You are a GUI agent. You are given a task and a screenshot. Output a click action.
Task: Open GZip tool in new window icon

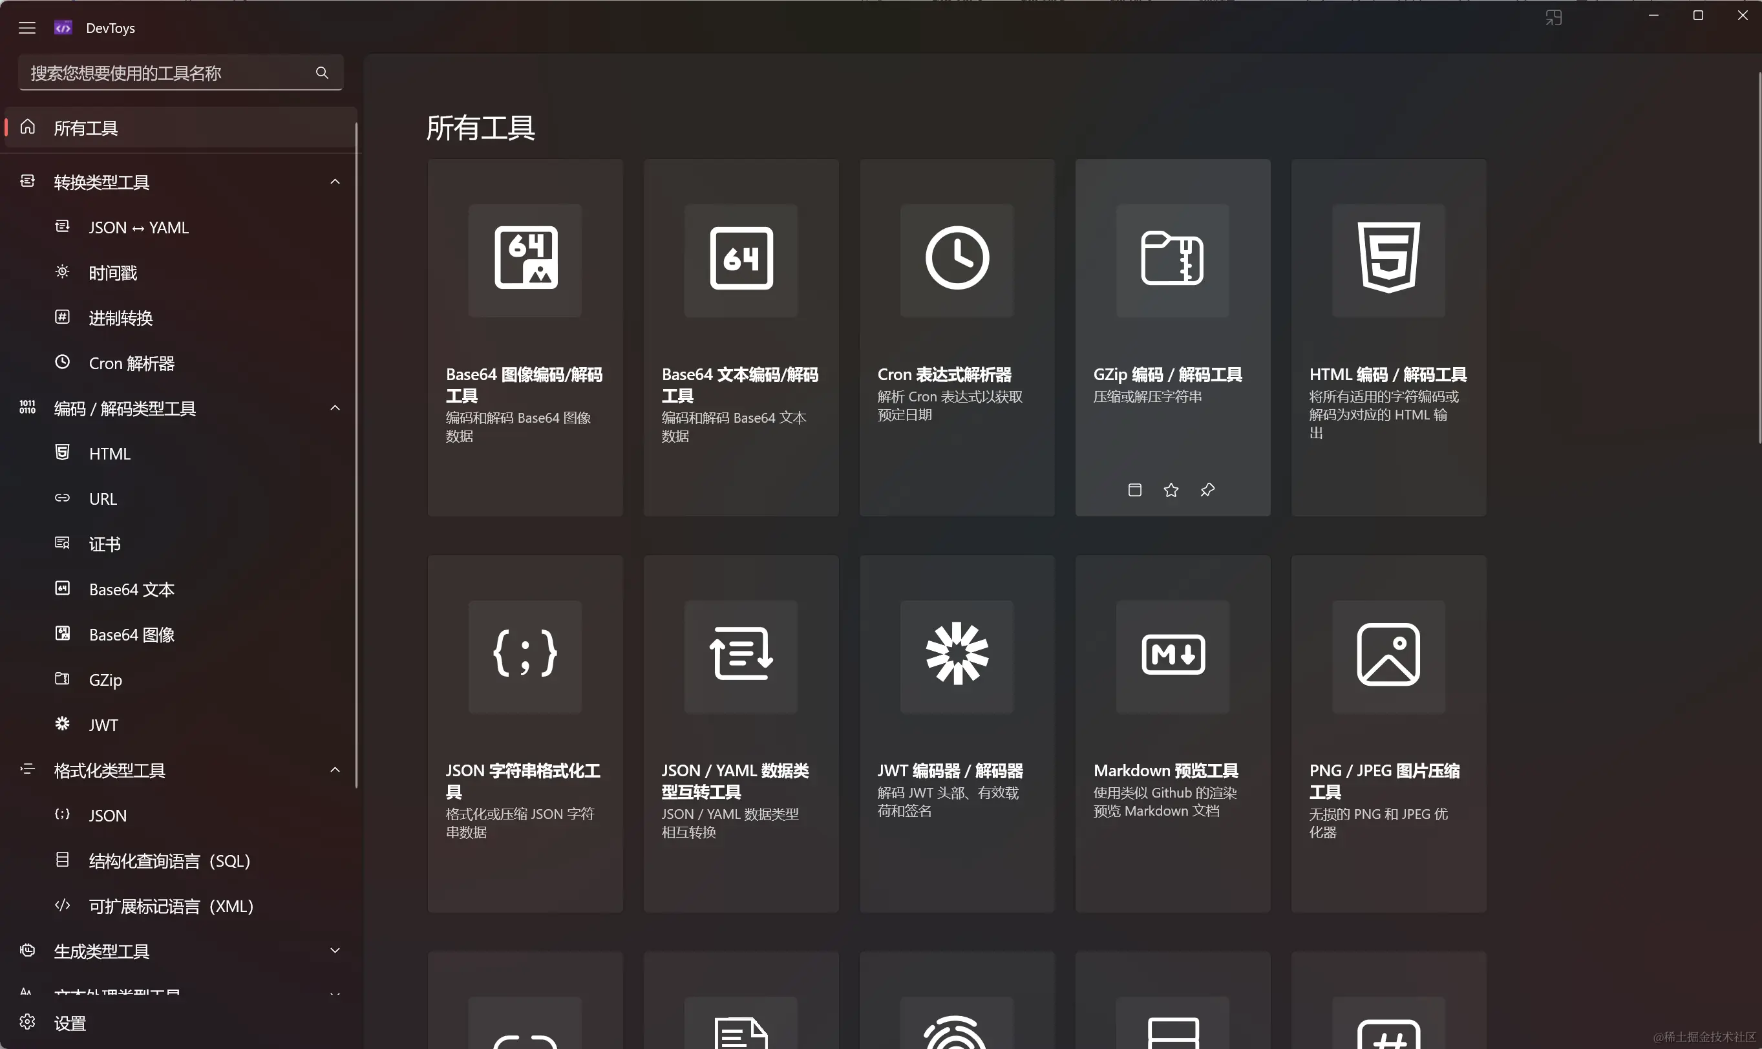coord(1135,490)
